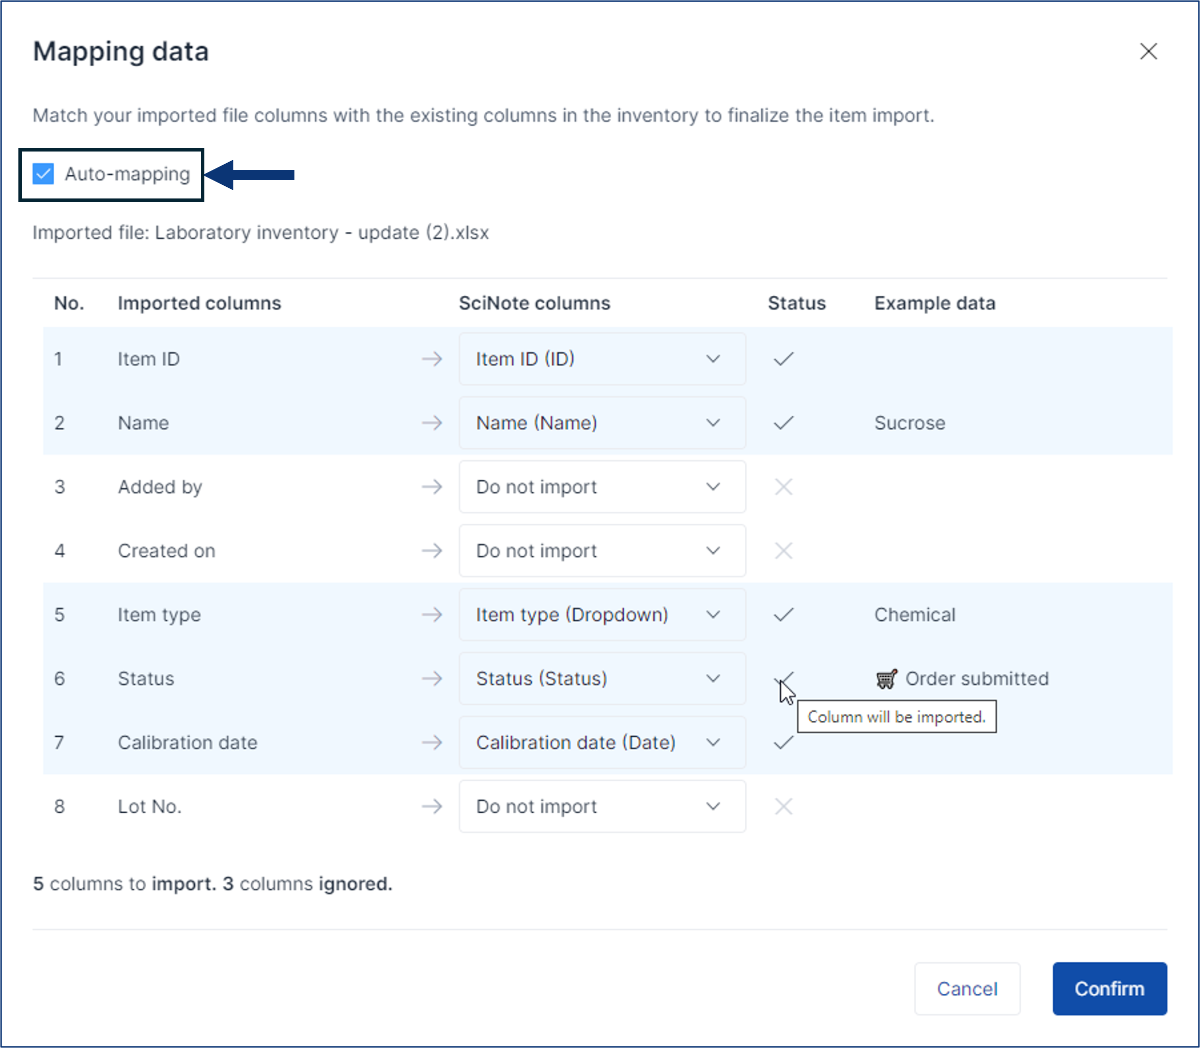Click the Calibration date row checkmark icon
The height and width of the screenshot is (1048, 1200).
pyautogui.click(x=783, y=743)
